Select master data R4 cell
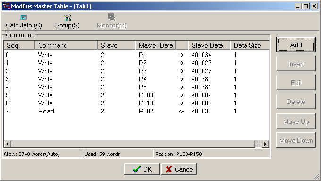 tap(143, 79)
